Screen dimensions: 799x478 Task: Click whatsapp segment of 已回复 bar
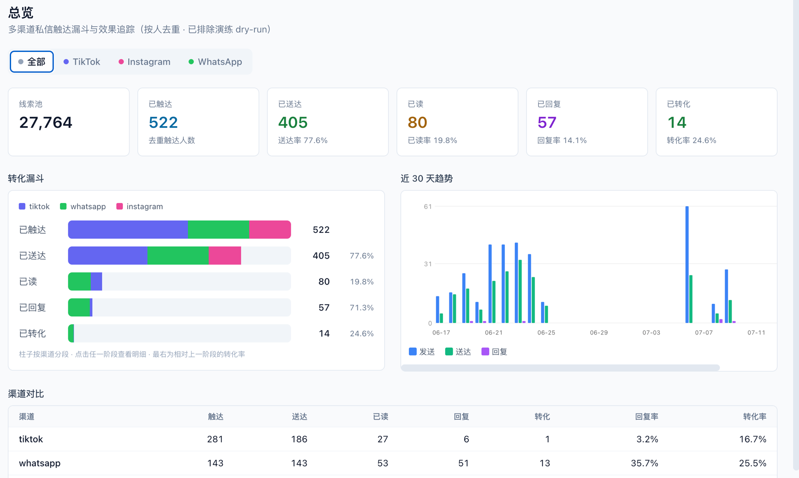[79, 307]
